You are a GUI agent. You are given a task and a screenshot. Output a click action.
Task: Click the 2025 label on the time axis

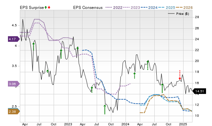(183, 124)
